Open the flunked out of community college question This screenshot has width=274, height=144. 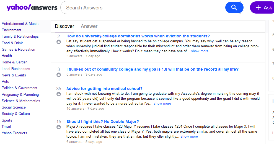coord(152,69)
